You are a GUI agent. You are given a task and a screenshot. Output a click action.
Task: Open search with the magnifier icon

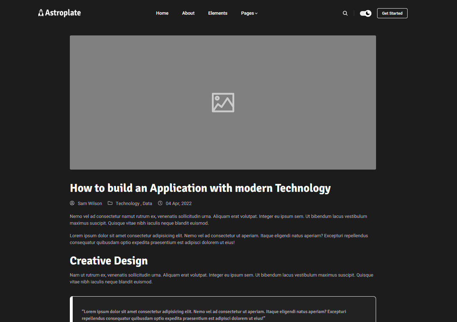[x=345, y=13]
